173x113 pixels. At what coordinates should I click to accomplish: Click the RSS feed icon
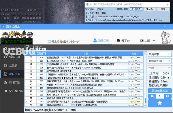6,82
